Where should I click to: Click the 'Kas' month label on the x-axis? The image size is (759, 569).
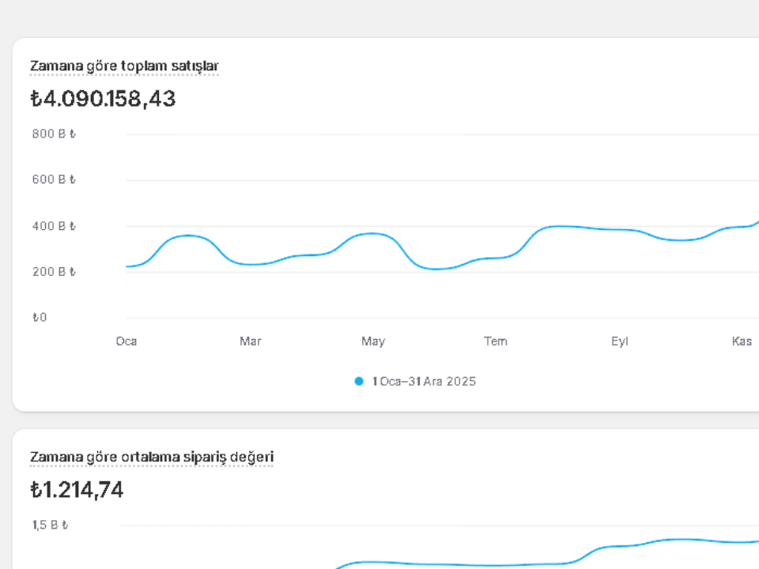[742, 341]
